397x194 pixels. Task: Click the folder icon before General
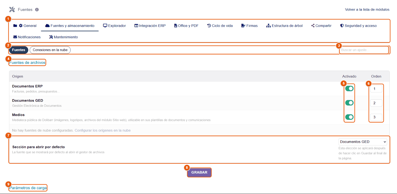(15, 25)
